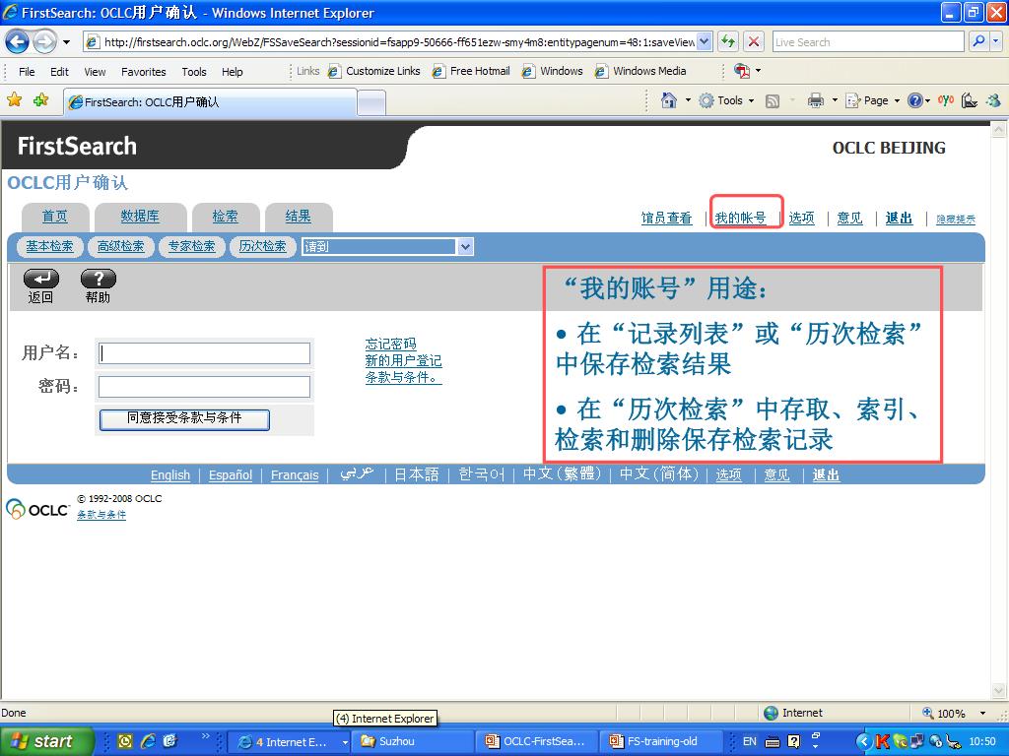Open the Favorites menu
1009x756 pixels.
click(x=144, y=71)
